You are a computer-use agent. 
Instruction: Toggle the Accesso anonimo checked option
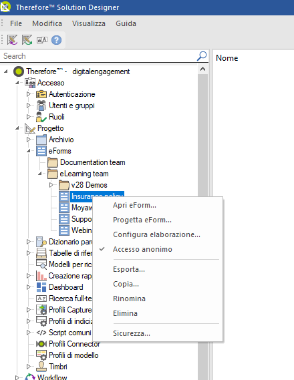point(142,249)
